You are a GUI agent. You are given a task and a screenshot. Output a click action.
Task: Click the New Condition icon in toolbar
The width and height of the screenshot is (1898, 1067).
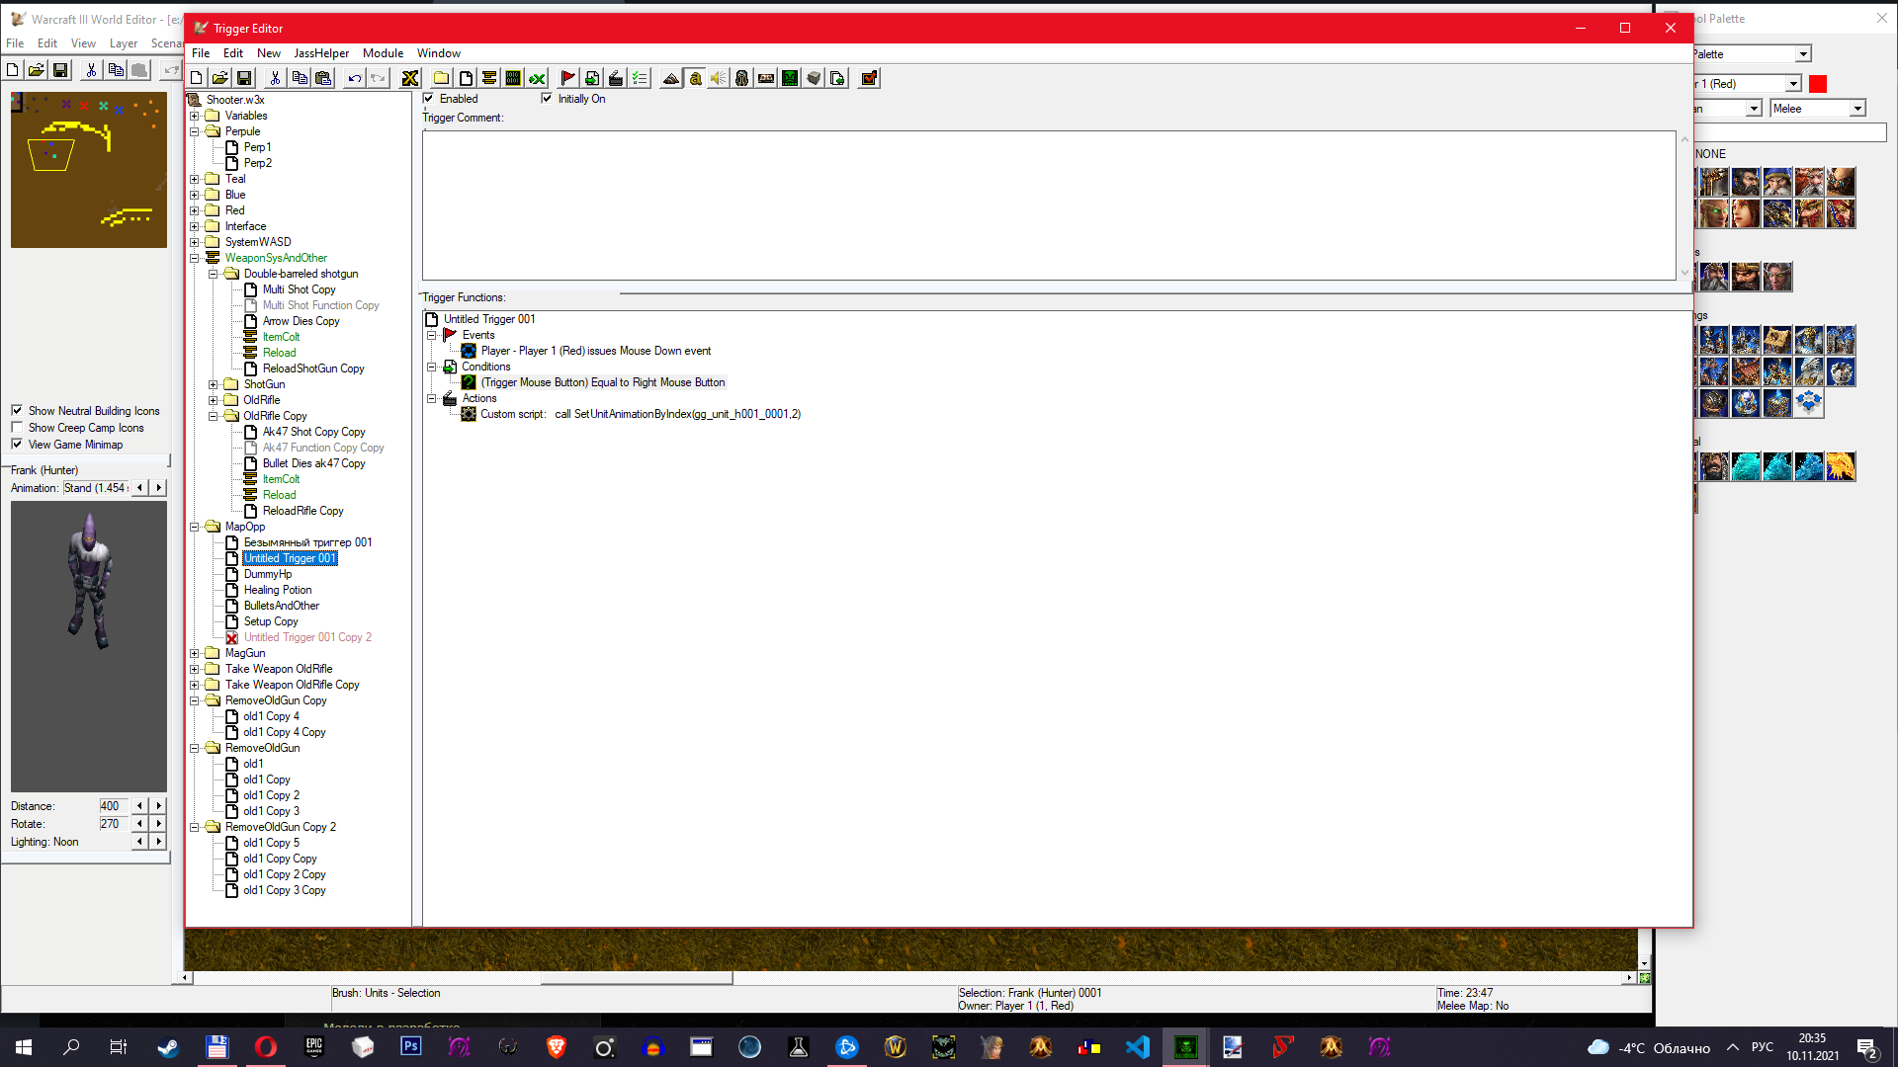click(591, 78)
